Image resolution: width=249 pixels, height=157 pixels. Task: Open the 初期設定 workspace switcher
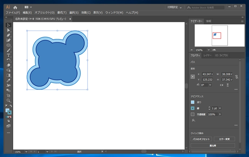[x=175, y=7]
